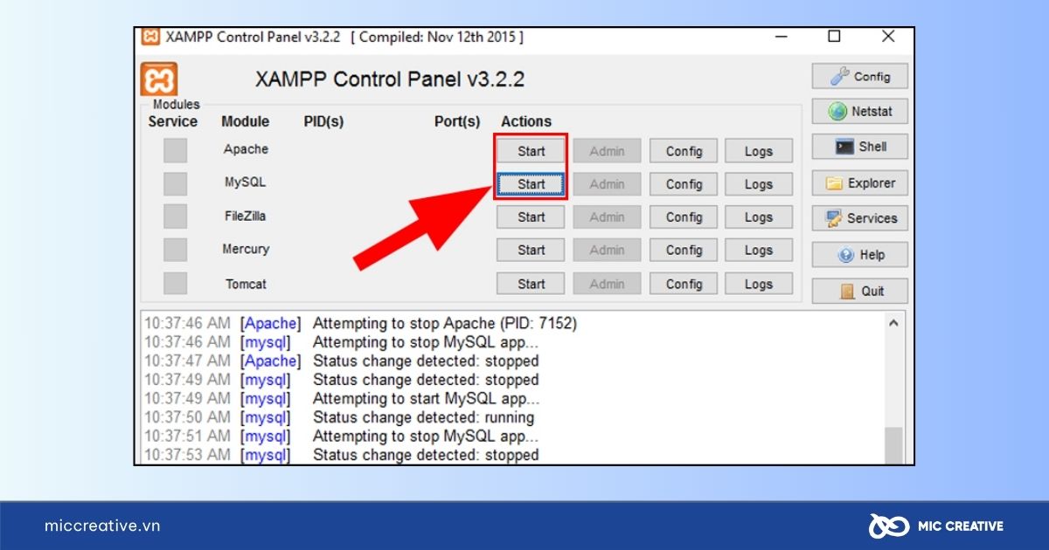View Logs for Tomcat
The width and height of the screenshot is (1049, 550).
tap(759, 284)
